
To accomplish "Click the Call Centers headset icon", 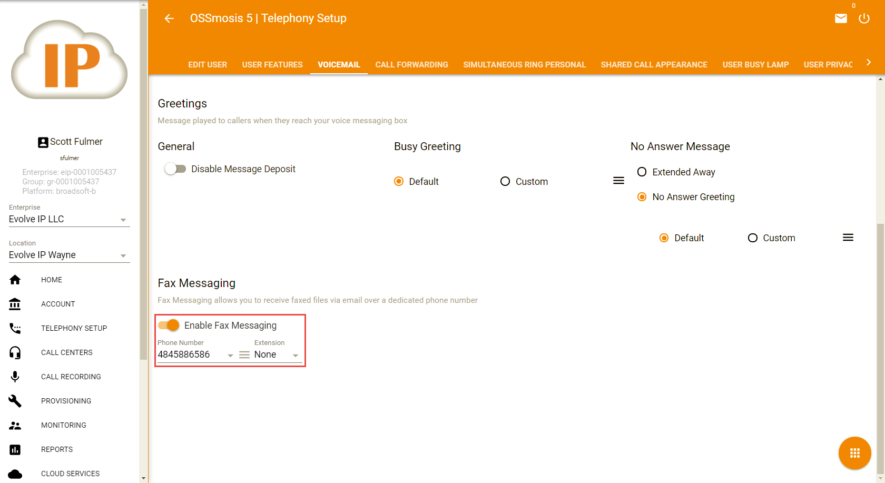I will click(15, 352).
